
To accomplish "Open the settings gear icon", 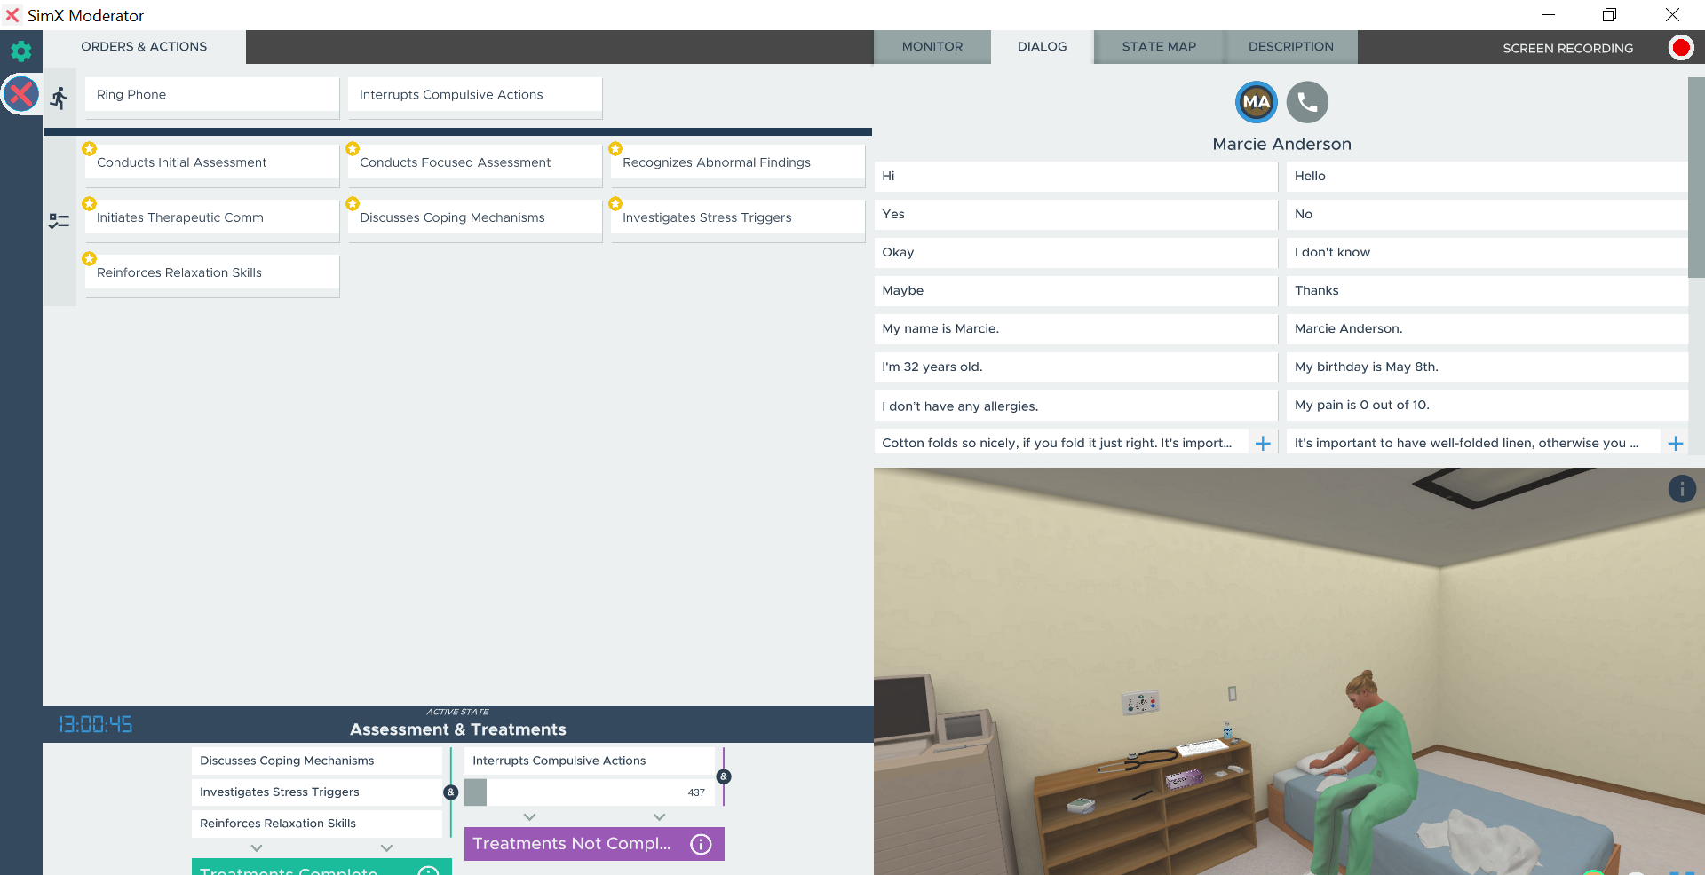I will click(20, 51).
